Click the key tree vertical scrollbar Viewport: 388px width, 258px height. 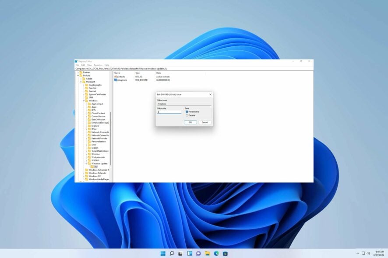tap(111, 138)
